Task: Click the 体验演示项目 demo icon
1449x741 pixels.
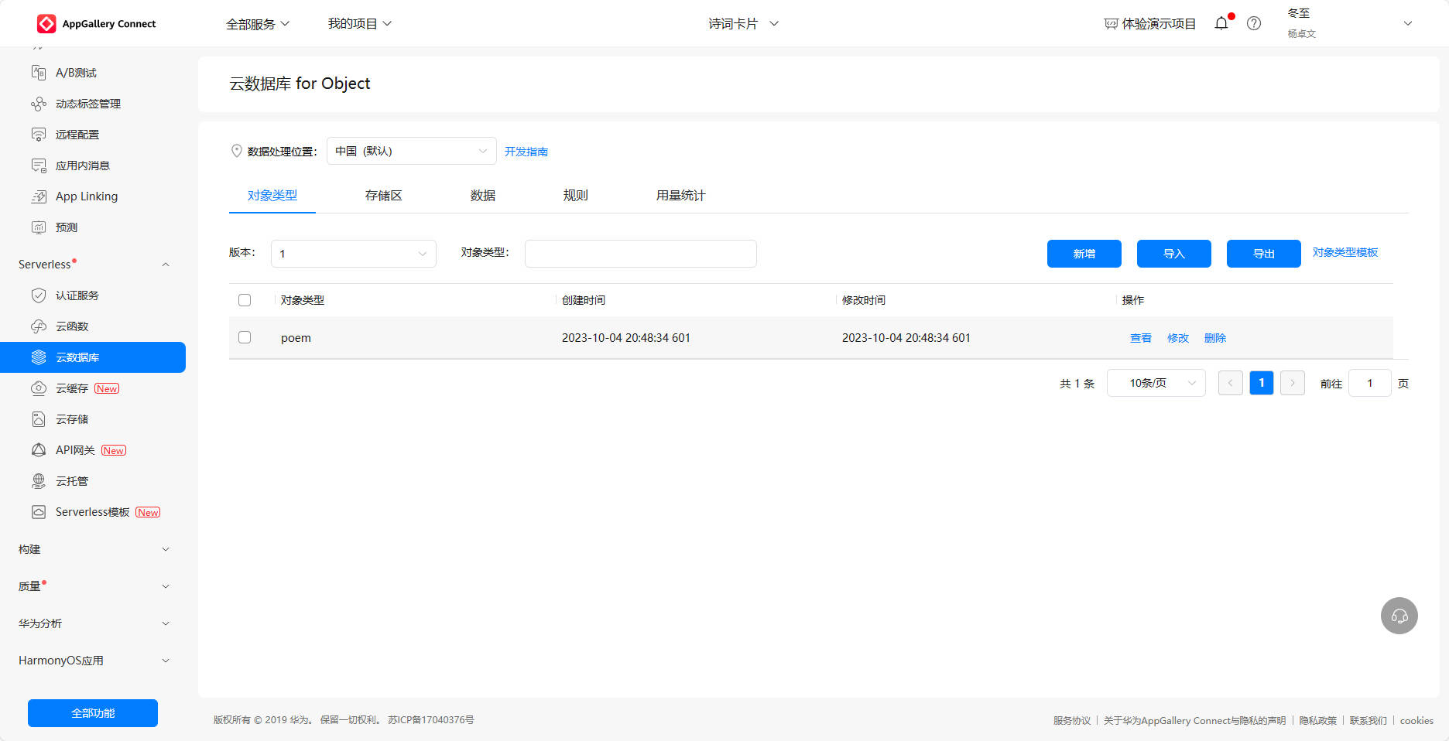Action: tap(1111, 24)
